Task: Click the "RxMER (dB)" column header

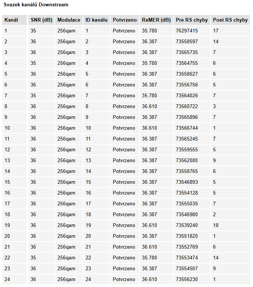Action: coord(156,20)
